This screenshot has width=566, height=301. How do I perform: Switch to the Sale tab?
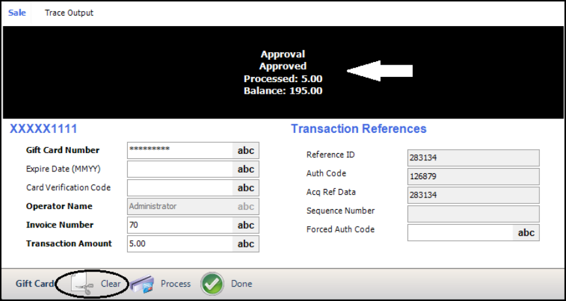(x=17, y=12)
